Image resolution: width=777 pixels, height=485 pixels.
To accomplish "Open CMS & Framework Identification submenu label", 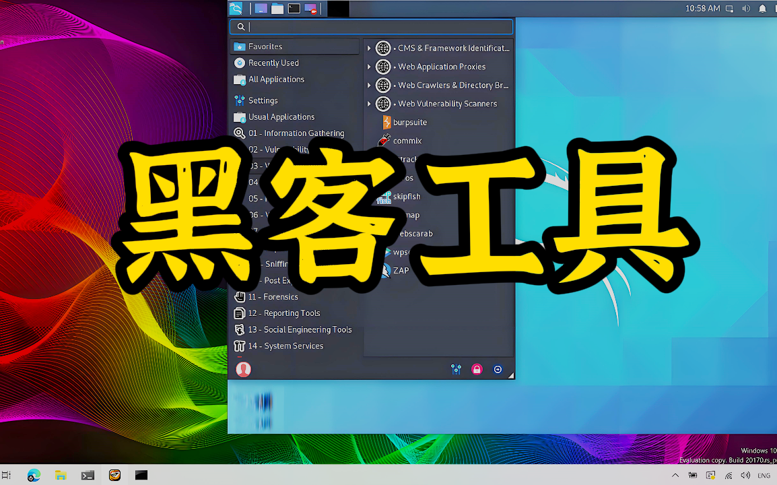I will [x=453, y=48].
